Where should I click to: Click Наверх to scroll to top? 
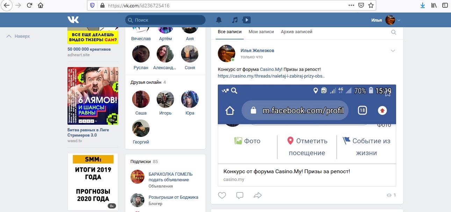coord(19,36)
